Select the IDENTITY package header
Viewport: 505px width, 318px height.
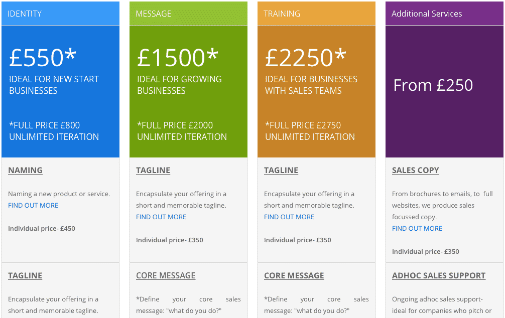click(61, 14)
